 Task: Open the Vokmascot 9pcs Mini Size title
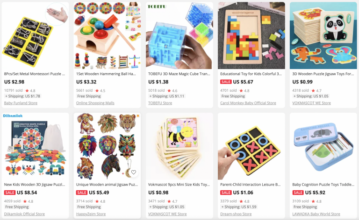pos(179,185)
